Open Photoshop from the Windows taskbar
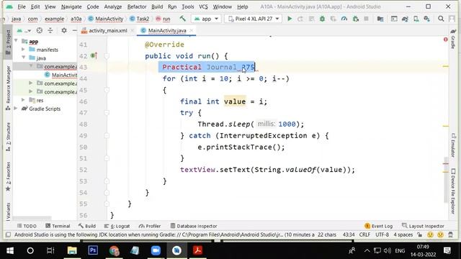 [x=93, y=250]
